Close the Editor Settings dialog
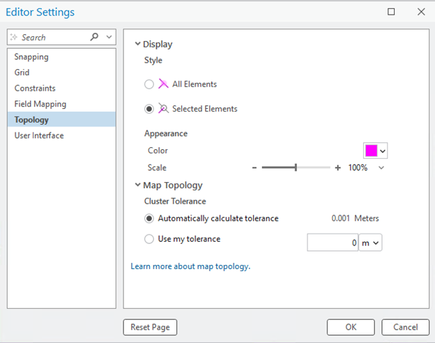The image size is (435, 343). [421, 12]
